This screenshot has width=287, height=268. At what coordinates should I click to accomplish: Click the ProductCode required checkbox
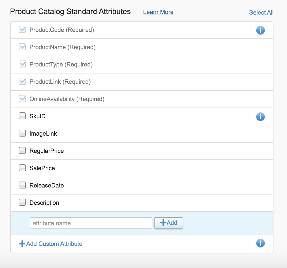click(22, 30)
